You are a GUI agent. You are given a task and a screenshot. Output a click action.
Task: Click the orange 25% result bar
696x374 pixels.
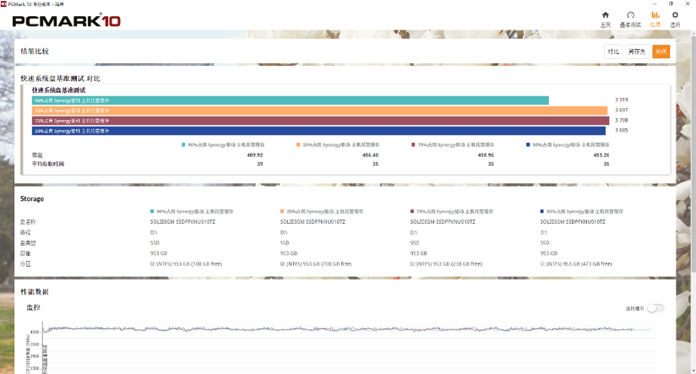319,110
